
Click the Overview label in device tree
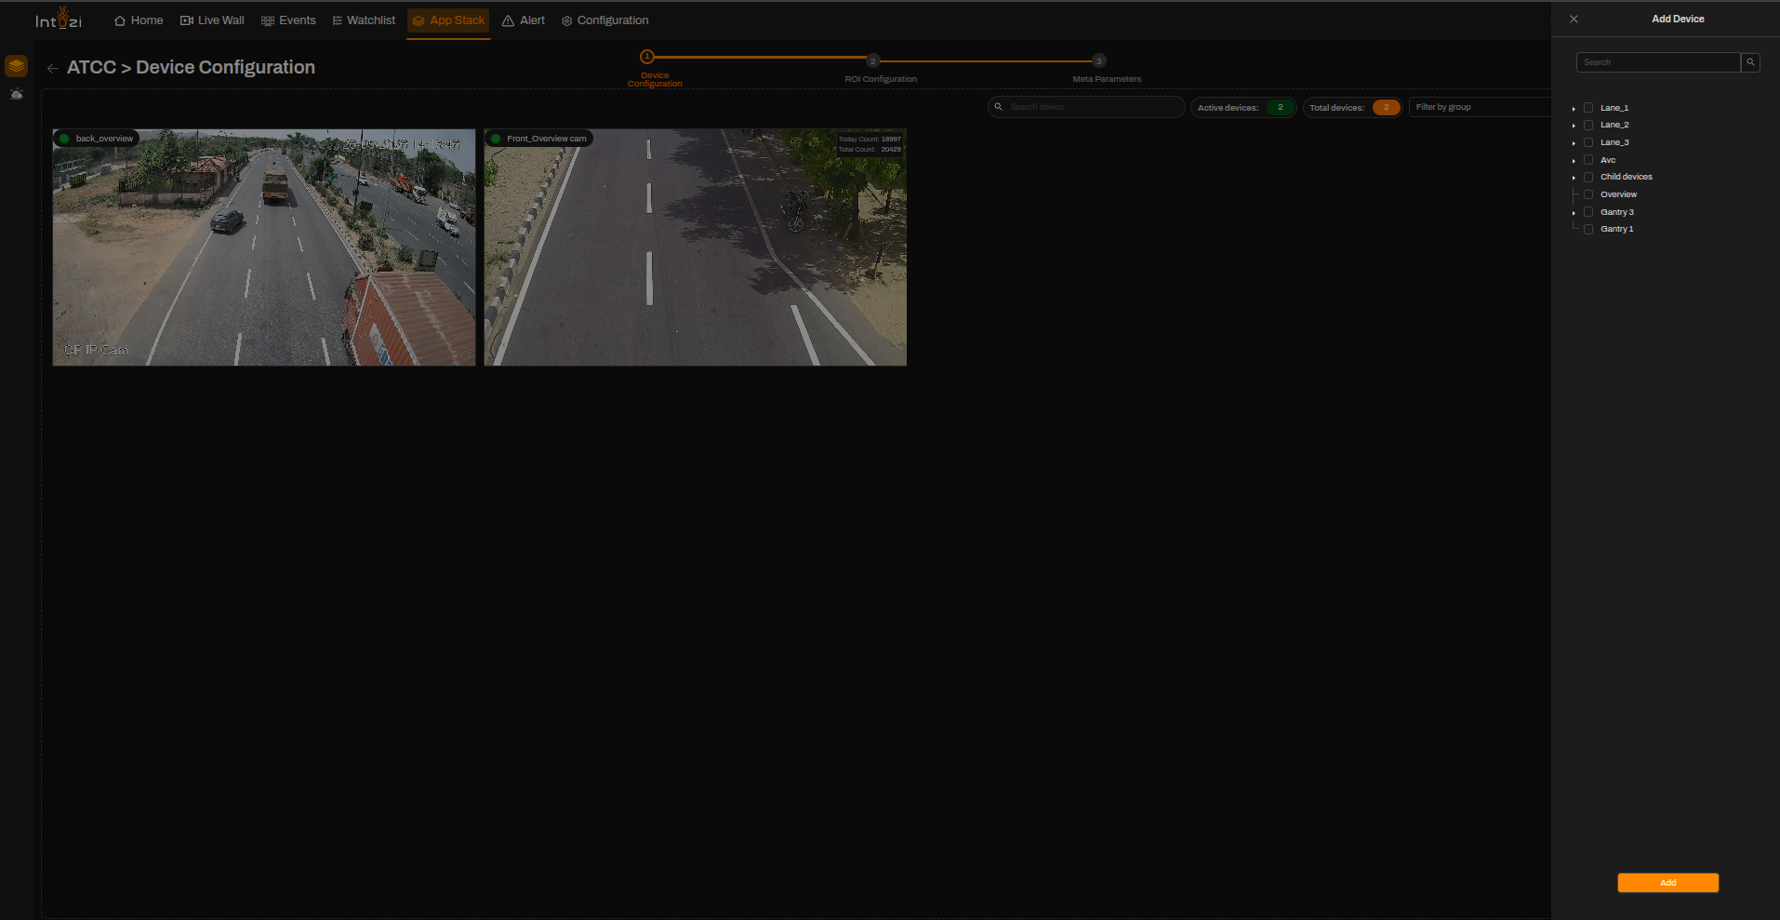(1618, 194)
